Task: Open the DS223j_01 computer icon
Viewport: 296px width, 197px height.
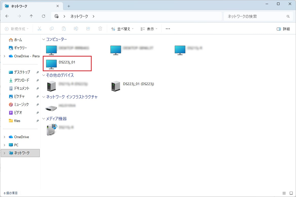Action: (51, 64)
